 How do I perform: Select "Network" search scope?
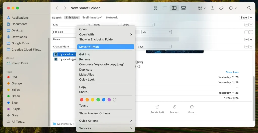point(112,18)
